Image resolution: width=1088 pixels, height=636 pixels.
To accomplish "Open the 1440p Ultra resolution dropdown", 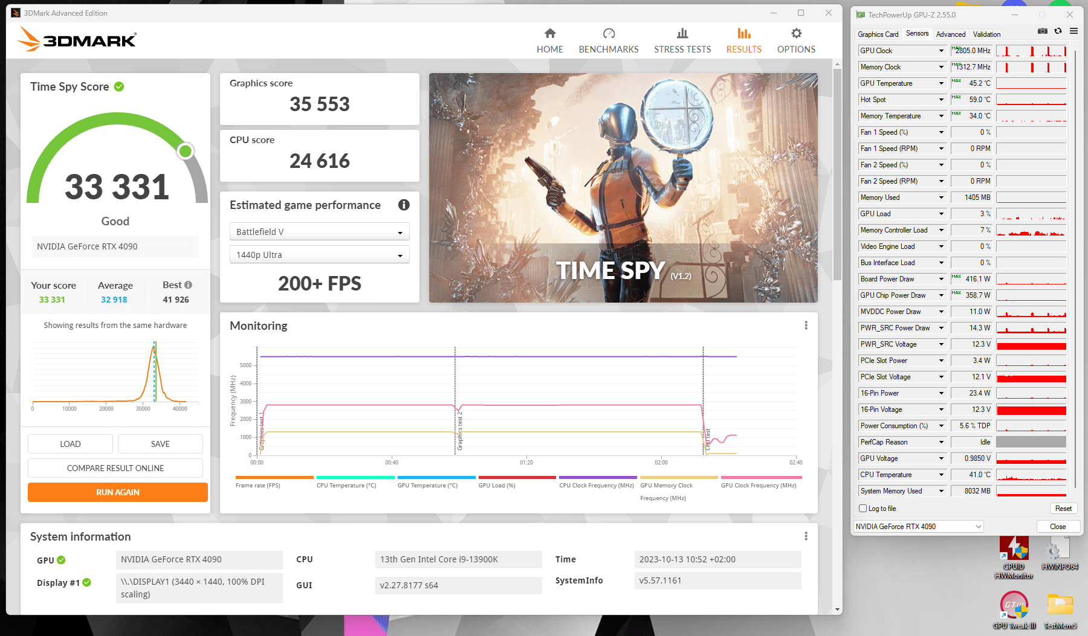I will [320, 255].
